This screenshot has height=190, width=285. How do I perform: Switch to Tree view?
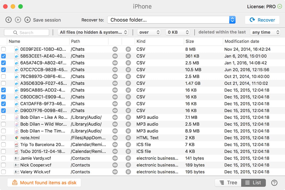(x=228, y=183)
